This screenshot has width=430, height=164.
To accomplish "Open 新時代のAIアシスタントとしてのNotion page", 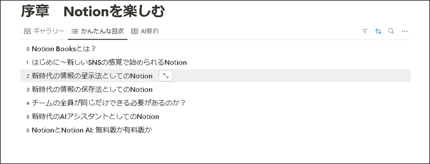I will coord(95,117).
